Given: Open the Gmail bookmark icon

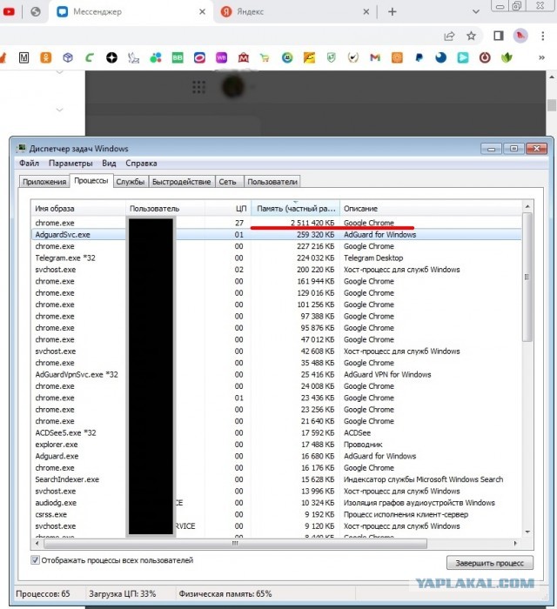Looking at the screenshot, I should coord(375,58).
